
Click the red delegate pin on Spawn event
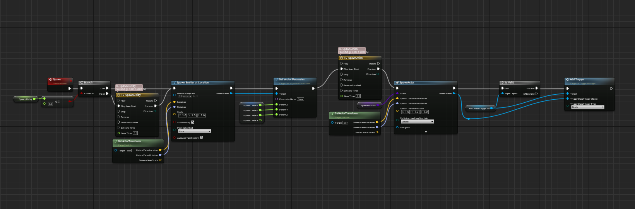71,81
